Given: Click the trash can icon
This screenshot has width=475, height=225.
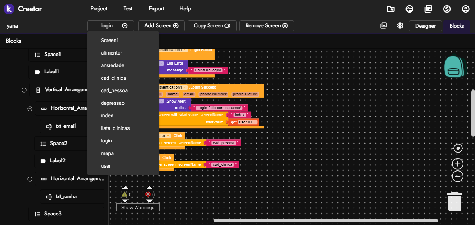Looking at the screenshot, I should [454, 202].
